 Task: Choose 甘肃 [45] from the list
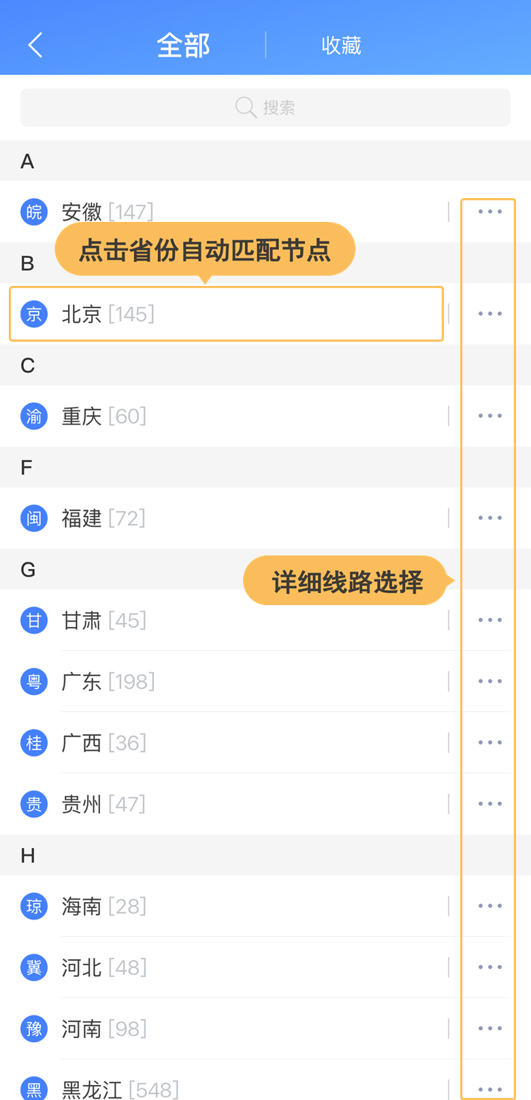click(225, 620)
